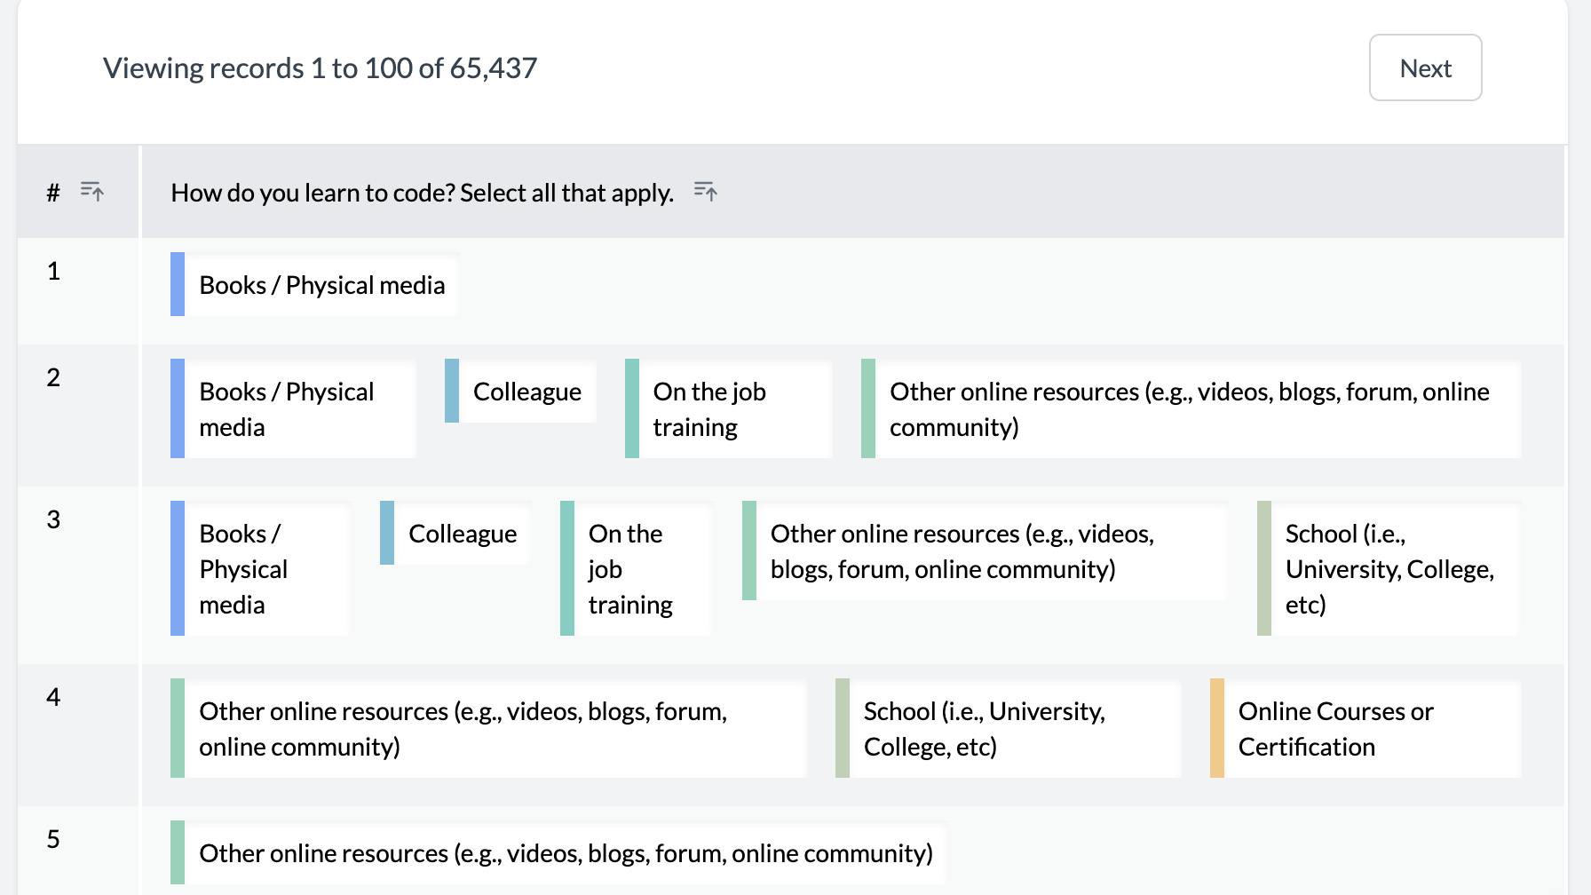Click row number 3
This screenshot has width=1591, height=895.
[x=53, y=519]
